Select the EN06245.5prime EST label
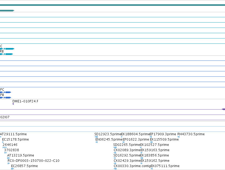Image resolution: width=225 pixels, height=170 pixels. tap(109, 140)
